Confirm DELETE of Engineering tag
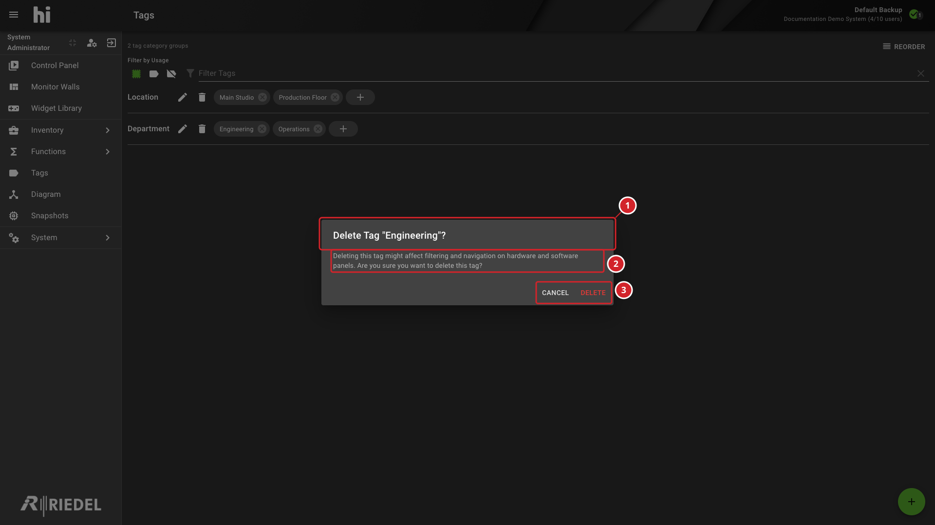This screenshot has width=935, height=525. coord(593,293)
